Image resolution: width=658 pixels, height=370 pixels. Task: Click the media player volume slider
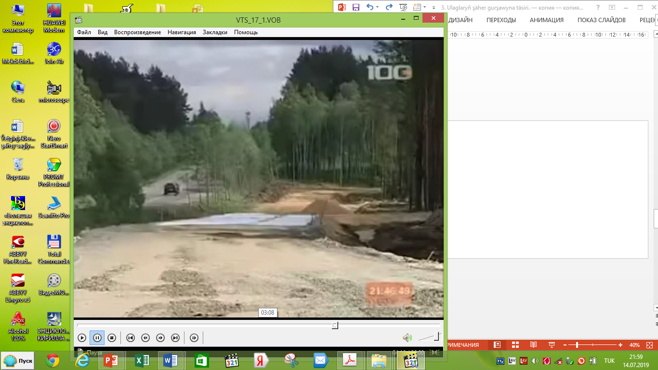429,337
